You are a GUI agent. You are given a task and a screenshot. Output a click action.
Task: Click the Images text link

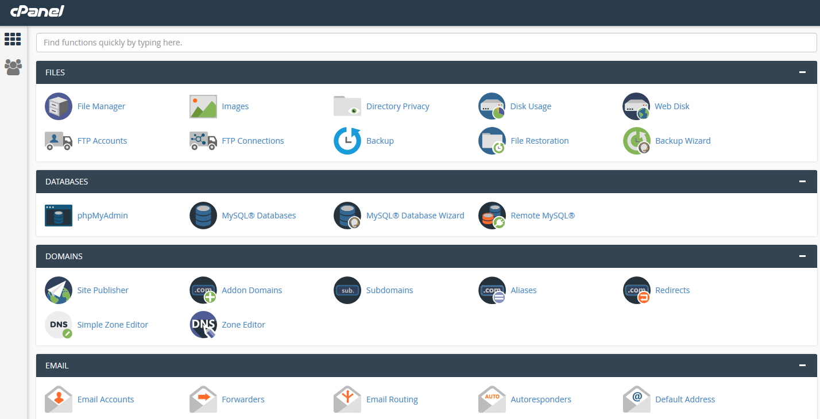tap(235, 106)
